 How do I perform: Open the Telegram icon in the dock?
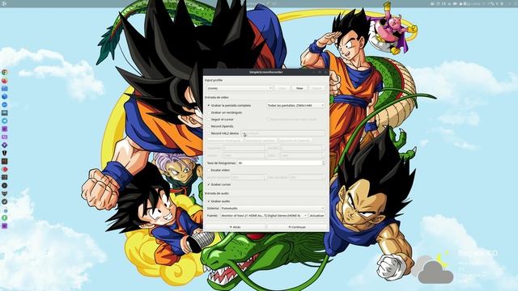(5, 120)
